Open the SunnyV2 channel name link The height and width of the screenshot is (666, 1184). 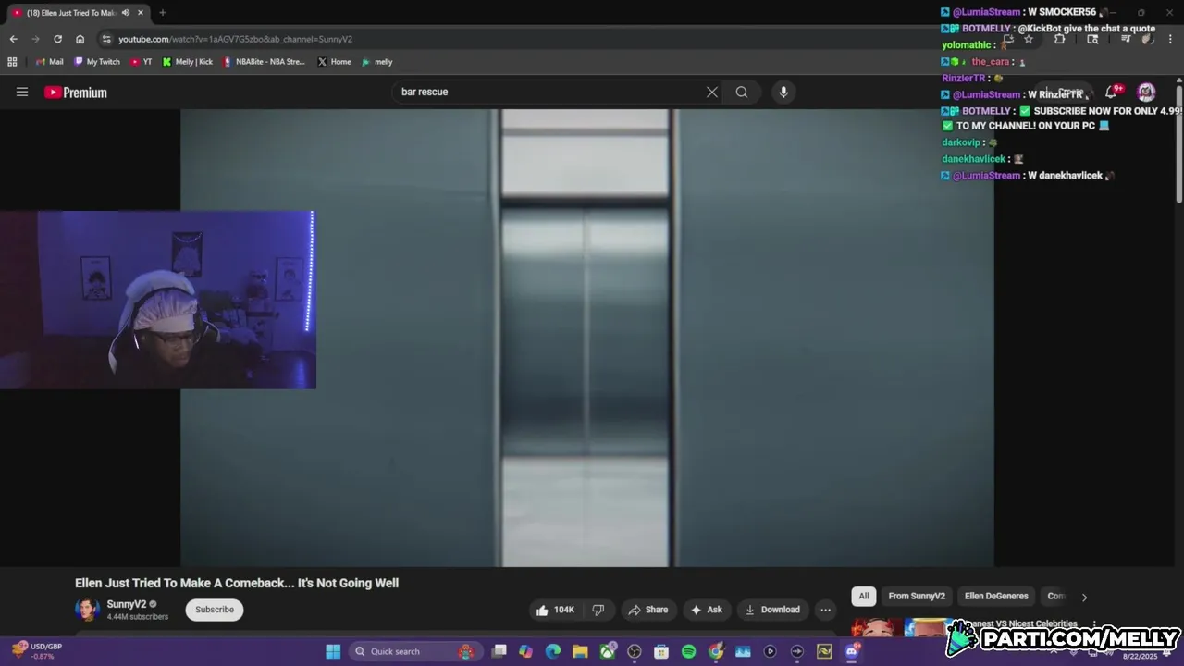127,604
